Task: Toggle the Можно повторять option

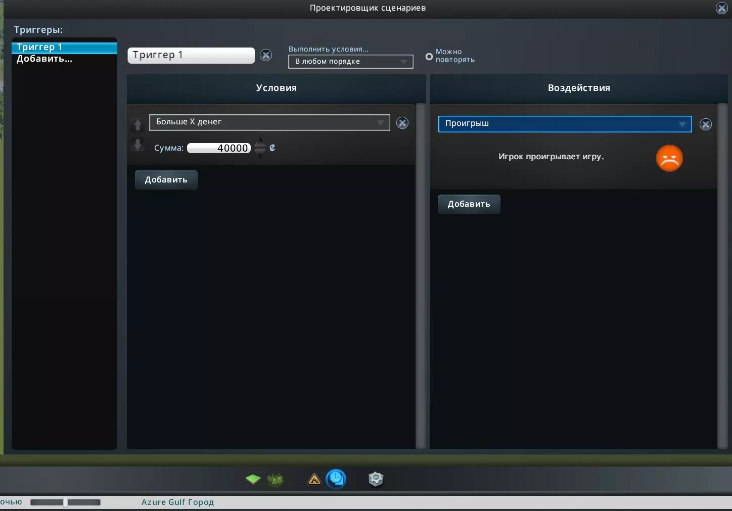Action: tap(429, 57)
